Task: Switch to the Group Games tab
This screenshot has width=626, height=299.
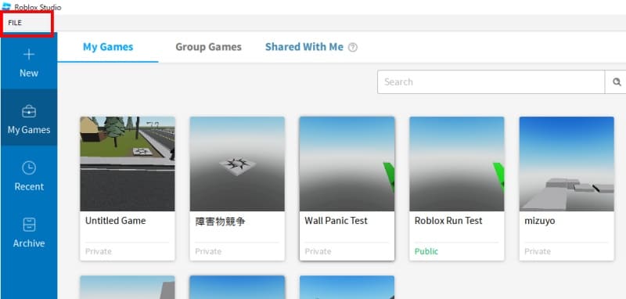Action: [208, 47]
